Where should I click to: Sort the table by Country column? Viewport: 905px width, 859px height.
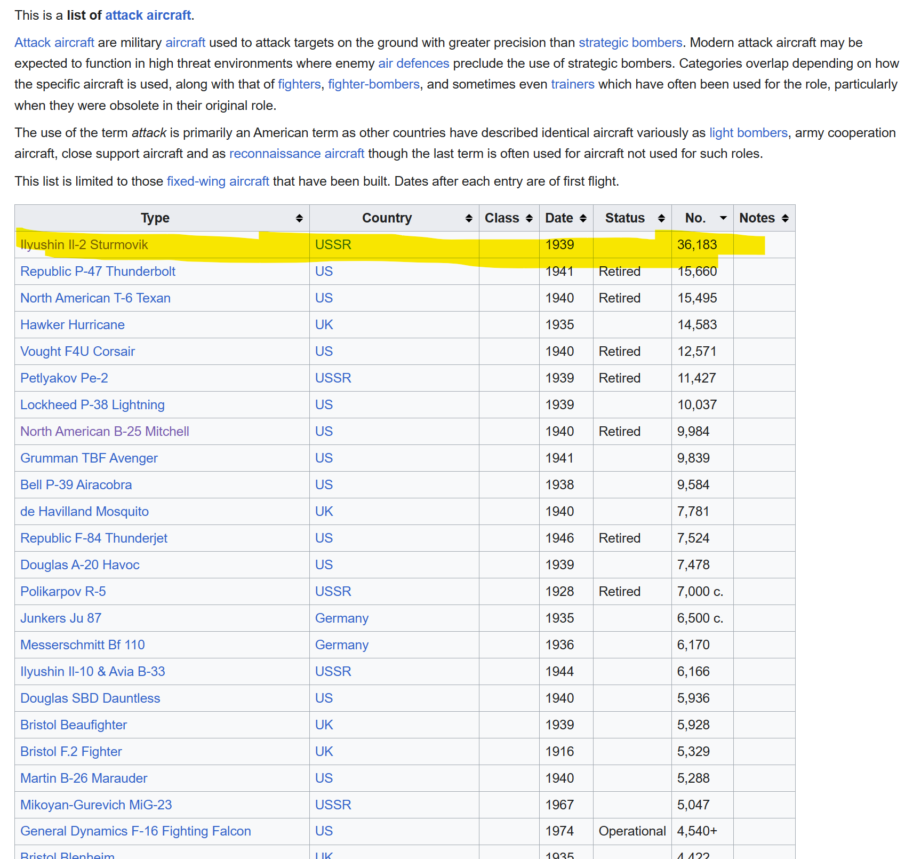[469, 218]
